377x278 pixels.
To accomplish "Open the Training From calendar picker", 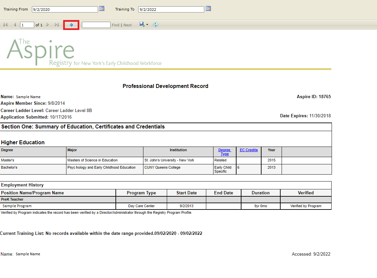I will pos(102,9).
